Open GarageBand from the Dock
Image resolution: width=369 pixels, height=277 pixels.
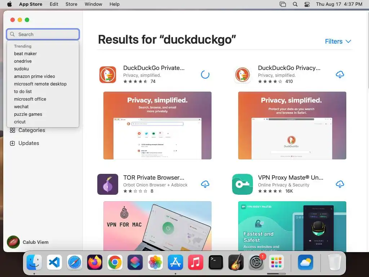(236, 262)
